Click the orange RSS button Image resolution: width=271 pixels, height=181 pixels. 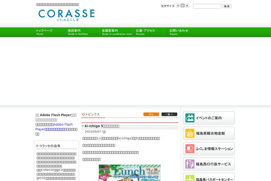click(x=151, y=114)
